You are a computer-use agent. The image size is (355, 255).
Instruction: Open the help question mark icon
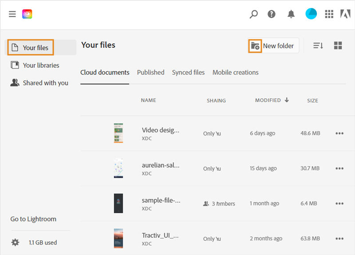point(272,14)
